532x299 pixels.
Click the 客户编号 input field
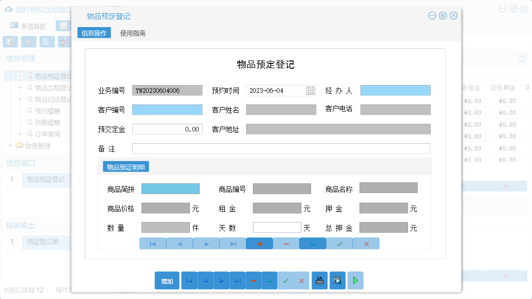tap(167, 110)
